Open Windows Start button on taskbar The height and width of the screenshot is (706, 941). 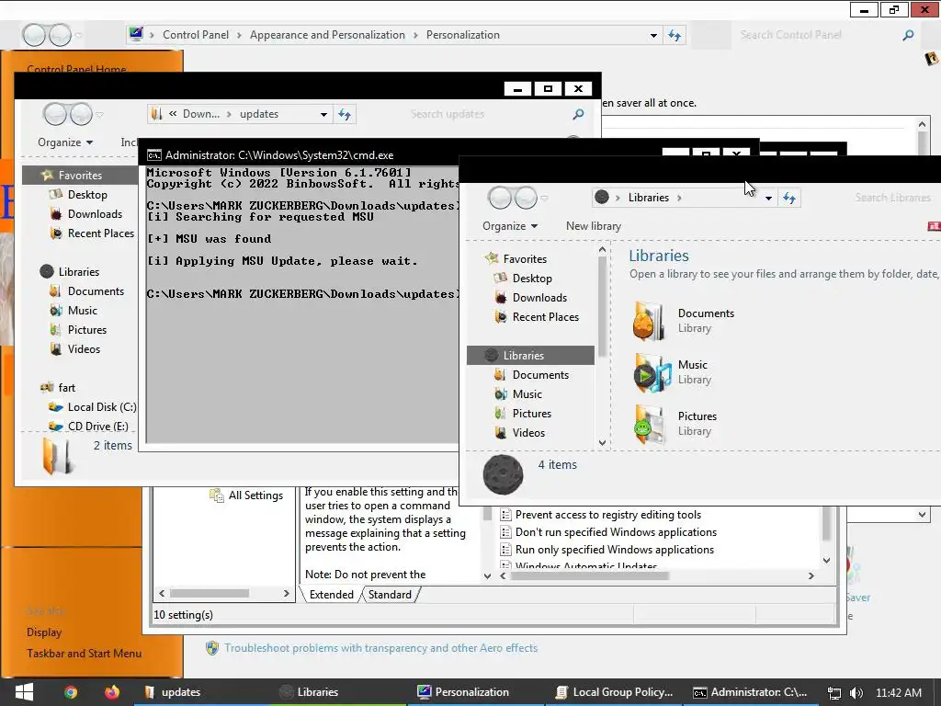[x=24, y=691]
